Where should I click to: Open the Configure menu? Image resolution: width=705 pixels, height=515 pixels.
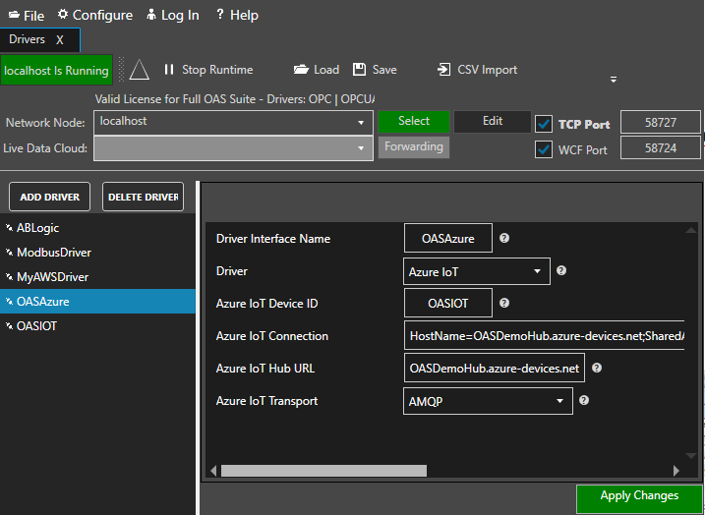click(x=94, y=15)
